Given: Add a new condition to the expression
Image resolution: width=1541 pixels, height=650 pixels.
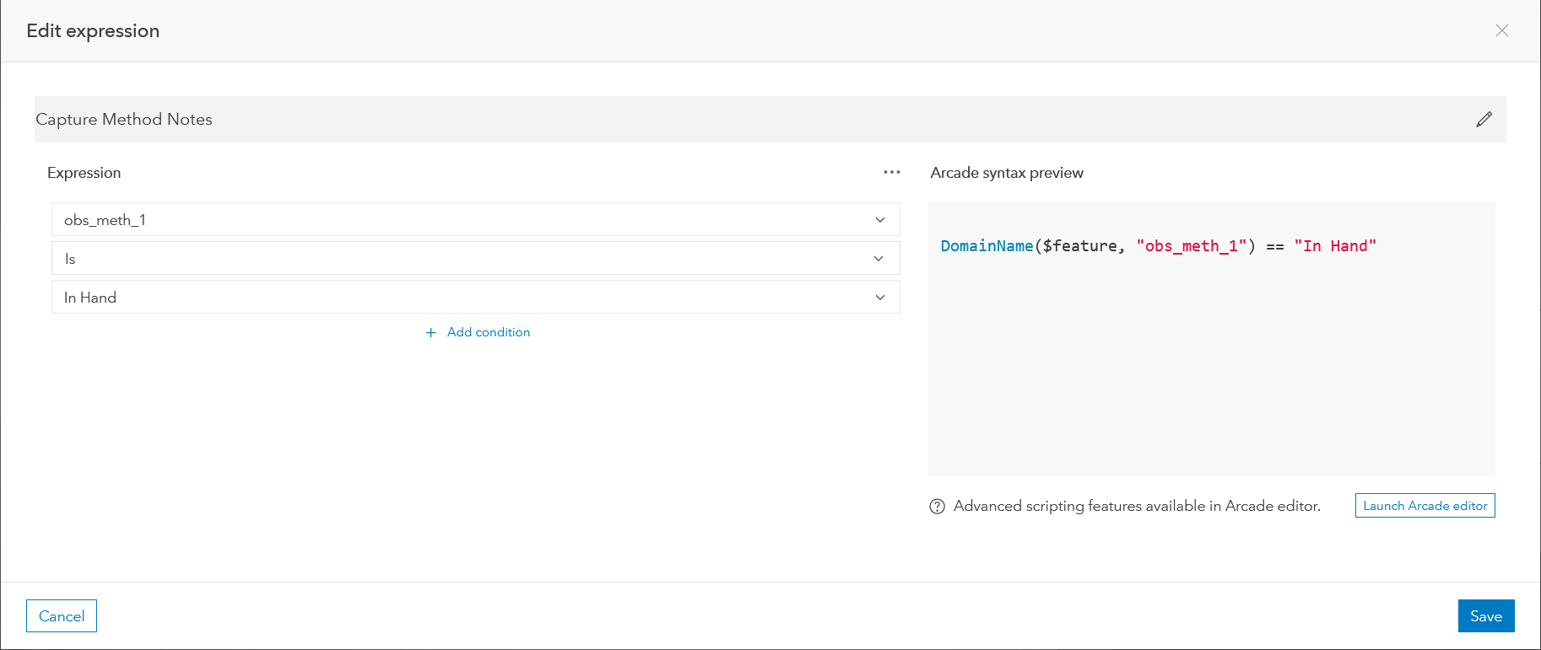Looking at the screenshot, I should (x=488, y=333).
